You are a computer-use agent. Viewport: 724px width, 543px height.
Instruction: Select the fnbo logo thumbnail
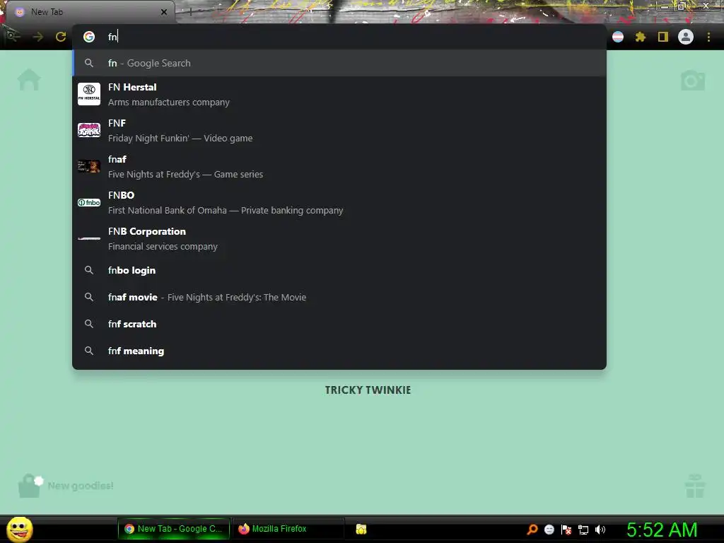tap(89, 202)
